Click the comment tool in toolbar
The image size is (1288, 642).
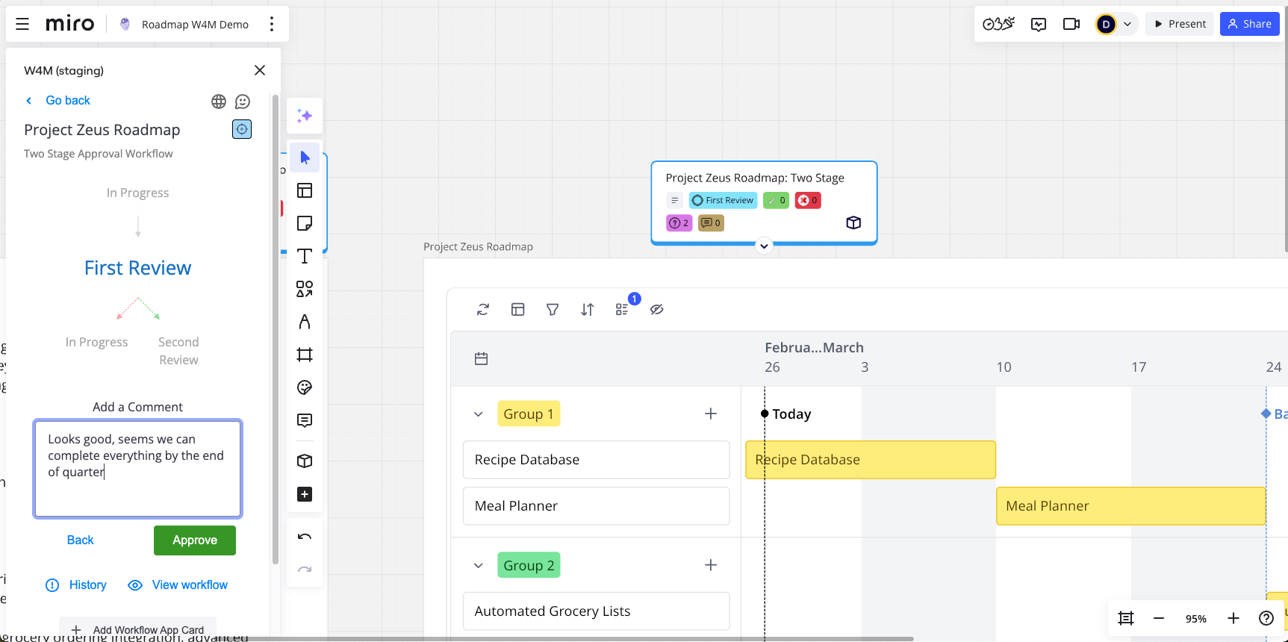[x=305, y=420]
